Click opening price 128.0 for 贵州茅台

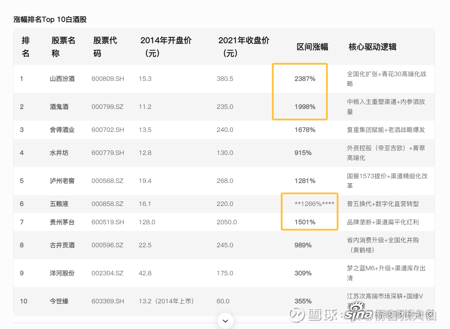147,222
